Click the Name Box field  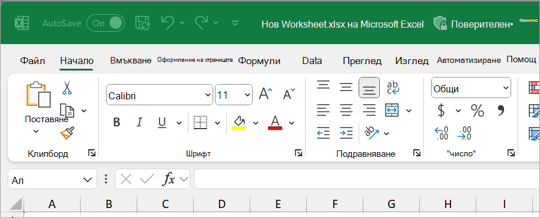pos(52,179)
